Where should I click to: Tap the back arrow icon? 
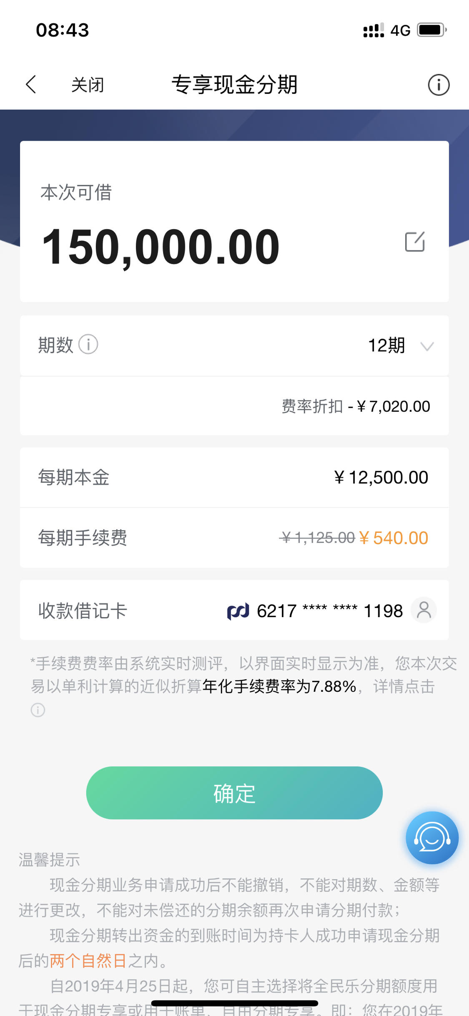point(31,85)
